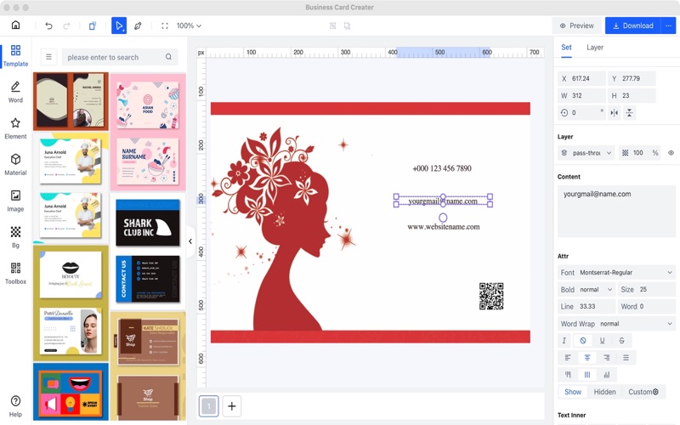This screenshot has height=425, width=680.
Task: Select the Pen drawing tool
Action: pos(138,25)
